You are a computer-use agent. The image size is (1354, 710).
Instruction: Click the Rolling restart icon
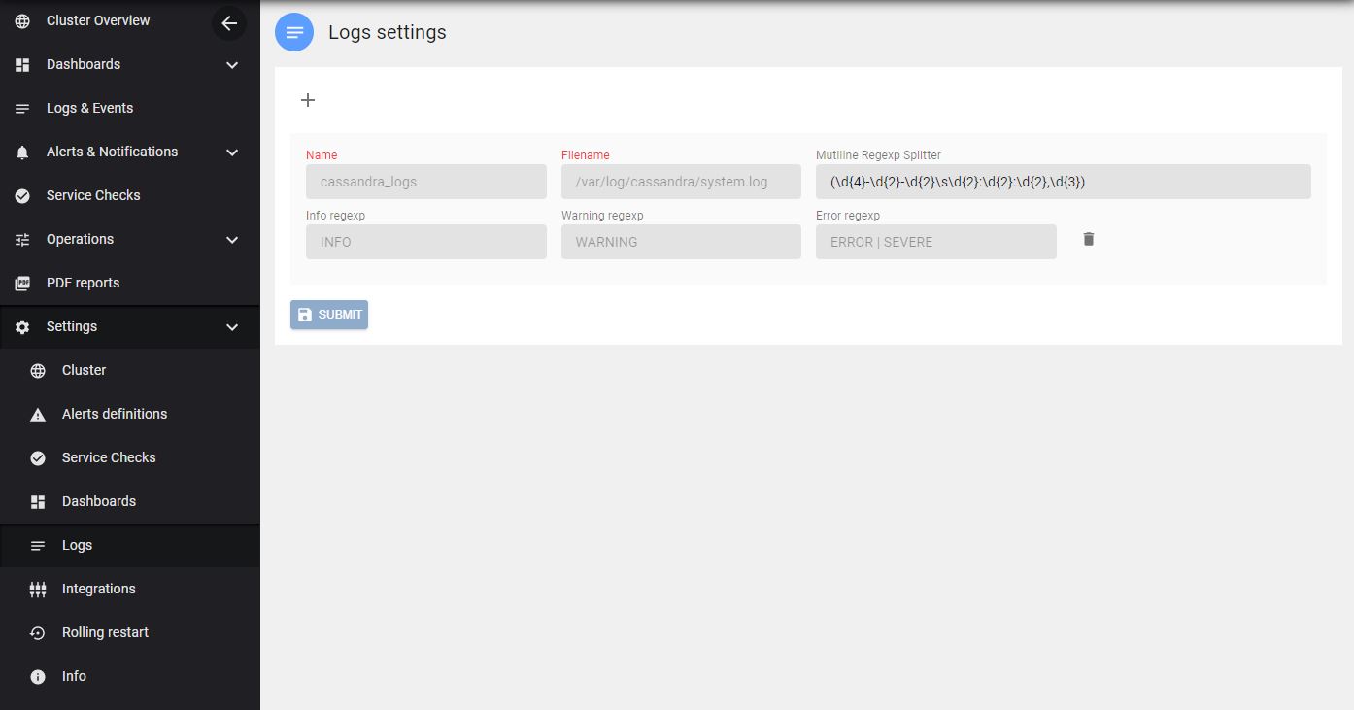[x=38, y=632]
